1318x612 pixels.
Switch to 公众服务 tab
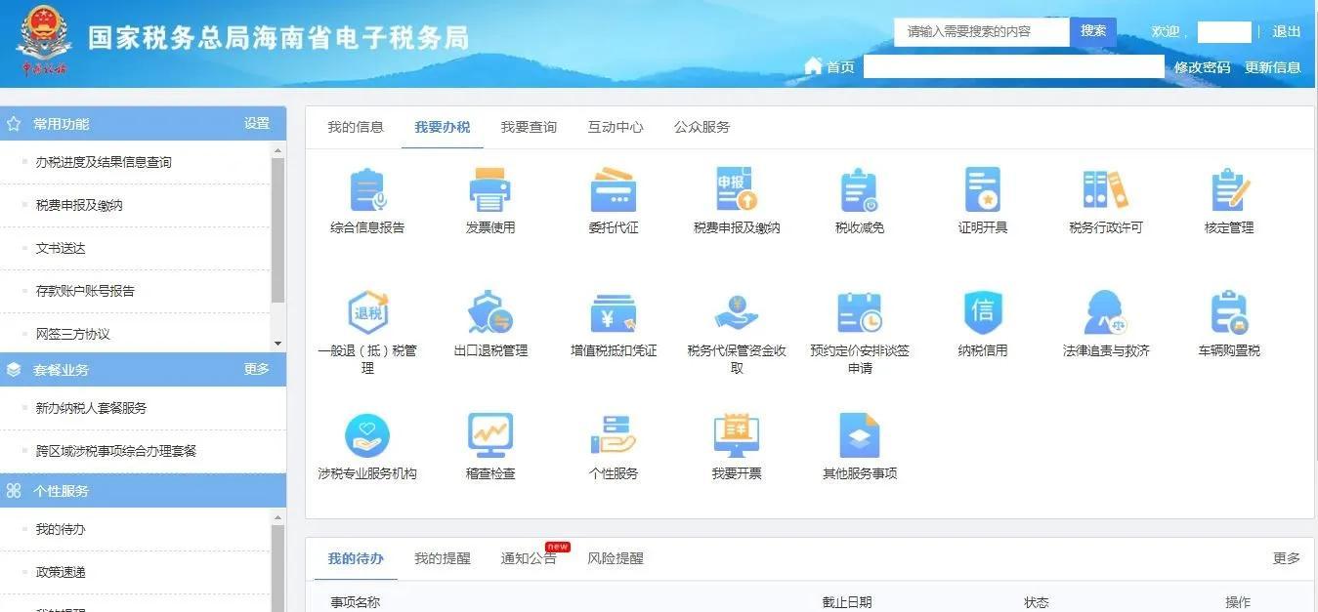(x=702, y=127)
